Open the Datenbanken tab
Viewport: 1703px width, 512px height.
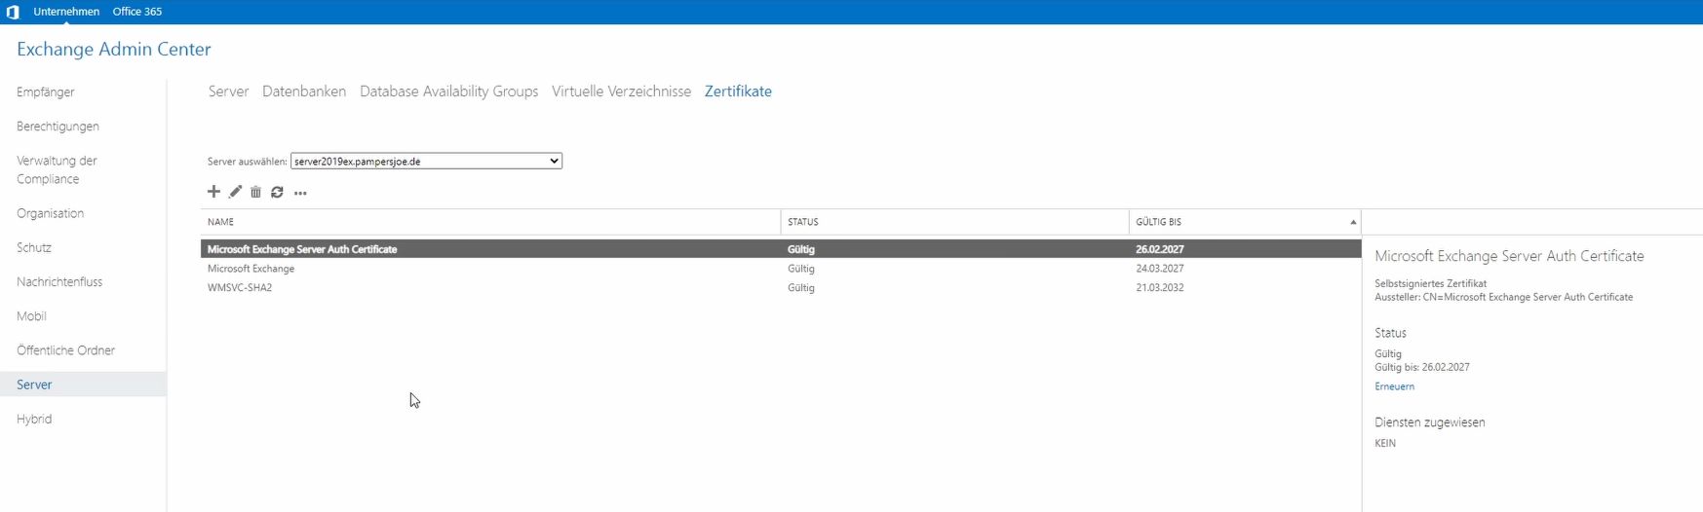coord(304,91)
